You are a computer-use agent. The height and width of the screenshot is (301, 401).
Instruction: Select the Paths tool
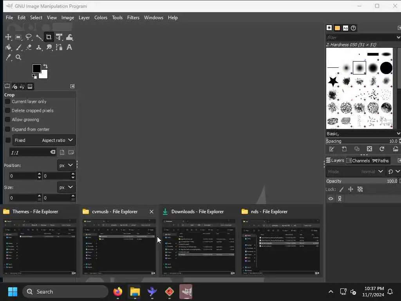(x=60, y=47)
